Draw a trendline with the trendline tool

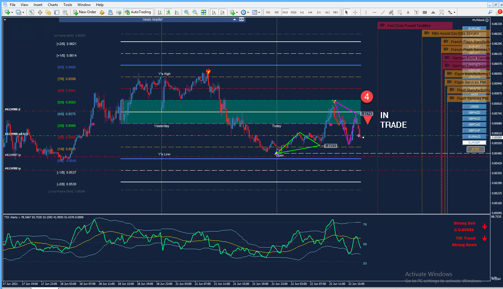tap(383, 12)
